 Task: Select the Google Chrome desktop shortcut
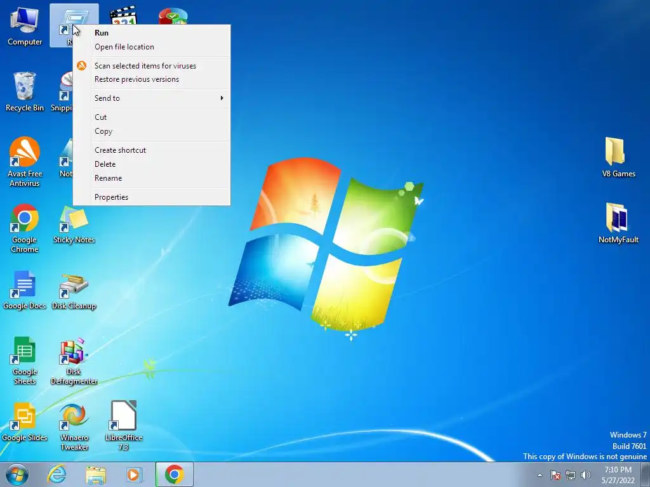tap(25, 228)
